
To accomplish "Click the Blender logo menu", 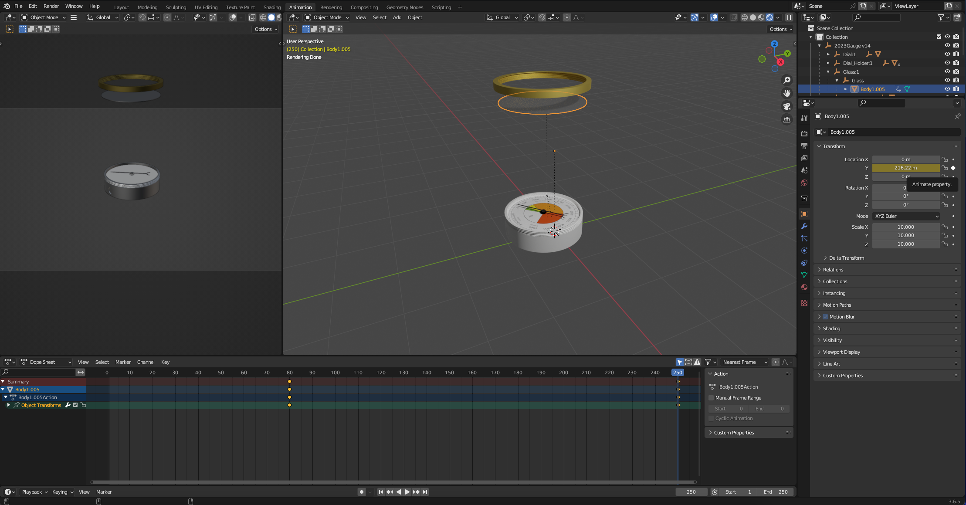I will point(7,6).
